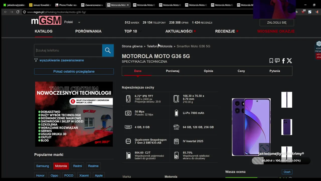Enlarge the phone image with the fullscreen icon
The image size is (321, 181).
click(265, 148)
